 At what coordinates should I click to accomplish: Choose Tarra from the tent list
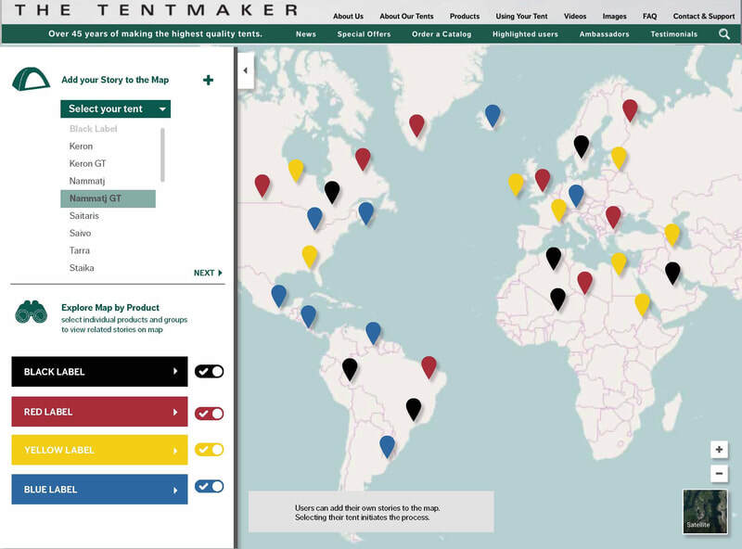pyautogui.click(x=80, y=250)
